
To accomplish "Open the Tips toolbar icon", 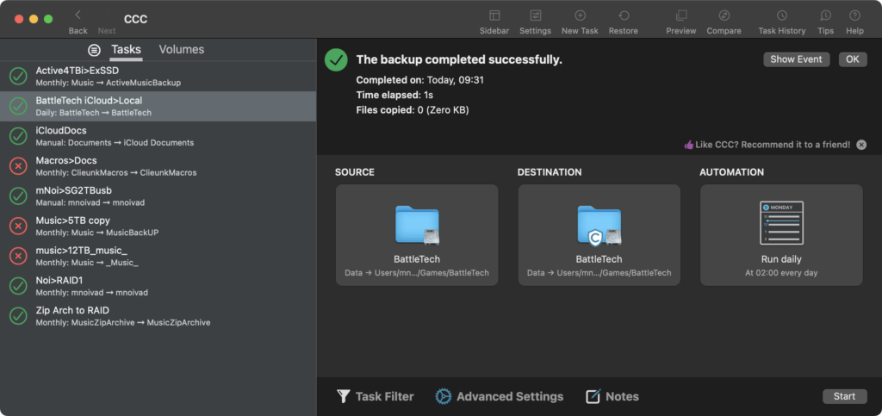I will (825, 16).
